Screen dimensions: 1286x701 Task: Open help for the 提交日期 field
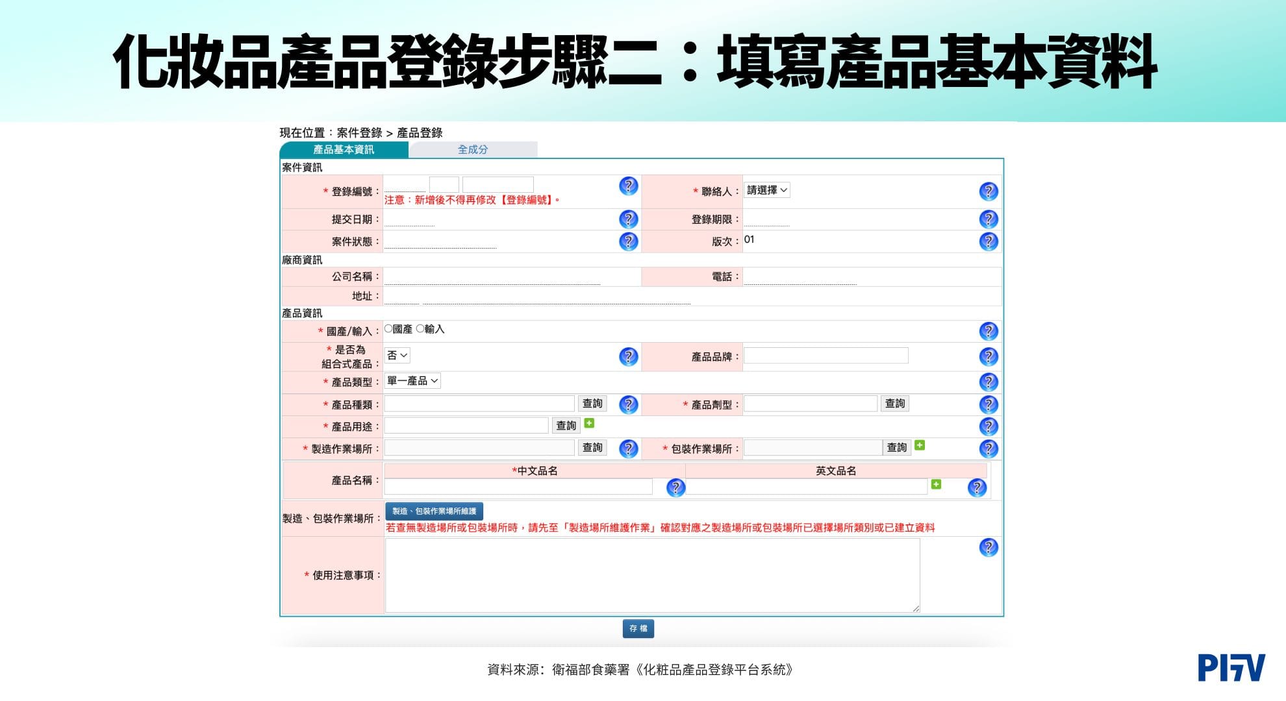pos(627,219)
